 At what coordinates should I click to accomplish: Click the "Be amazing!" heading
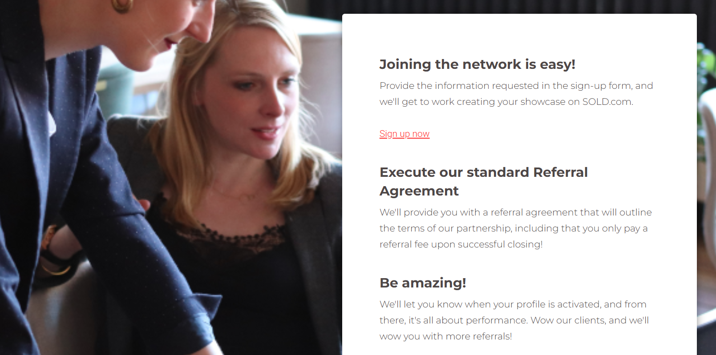(422, 283)
